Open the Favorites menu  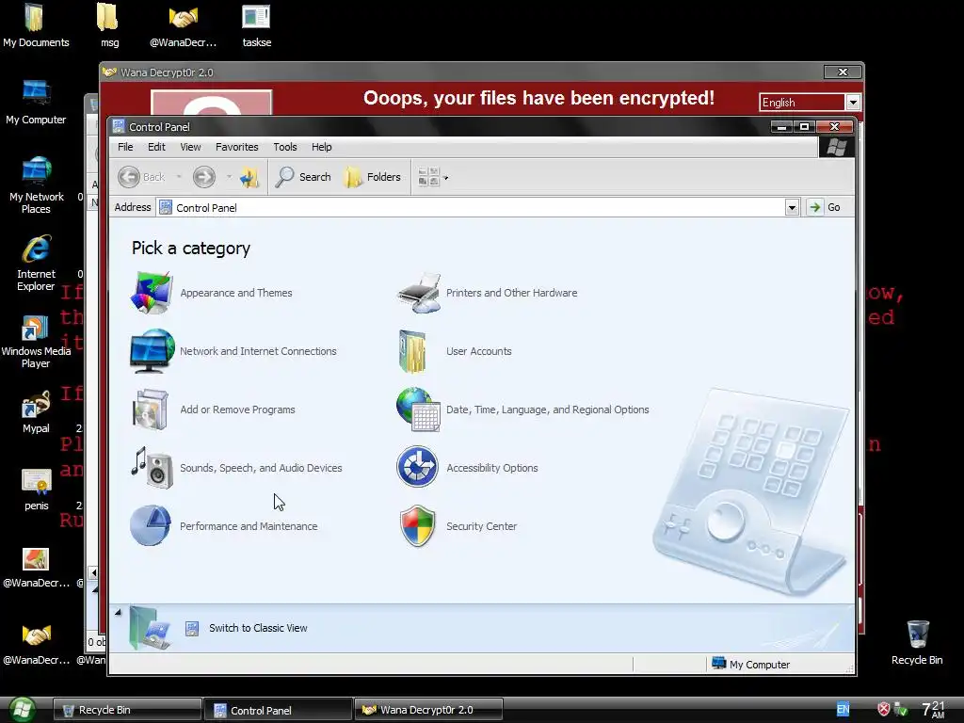click(236, 147)
